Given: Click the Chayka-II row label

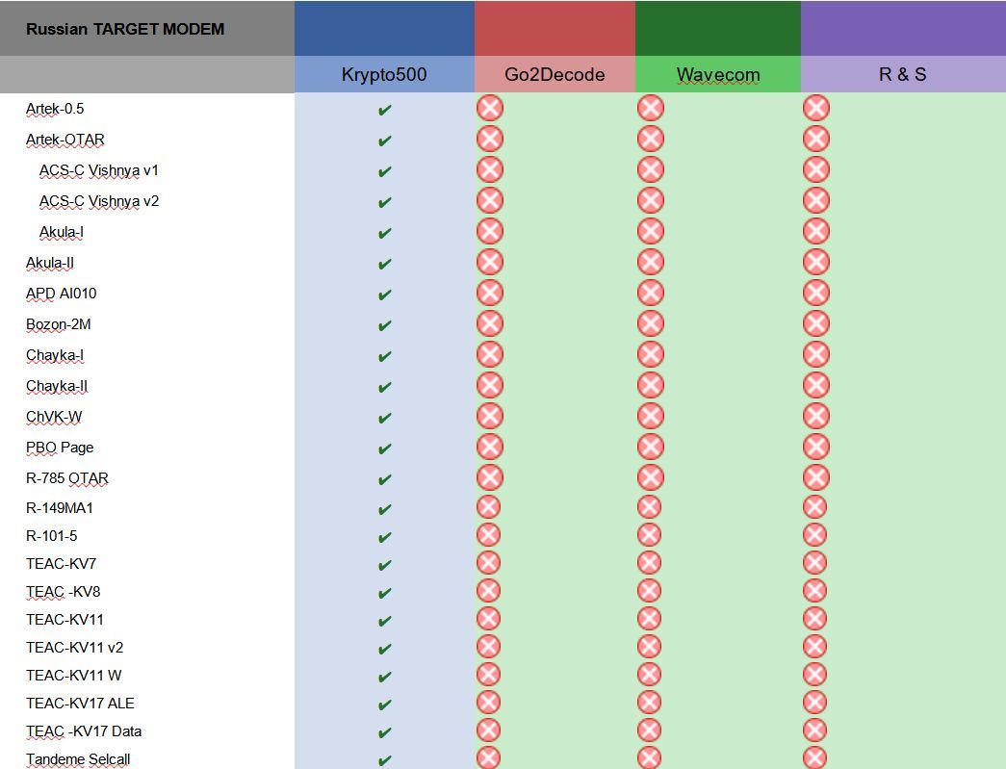Looking at the screenshot, I should coord(57,385).
